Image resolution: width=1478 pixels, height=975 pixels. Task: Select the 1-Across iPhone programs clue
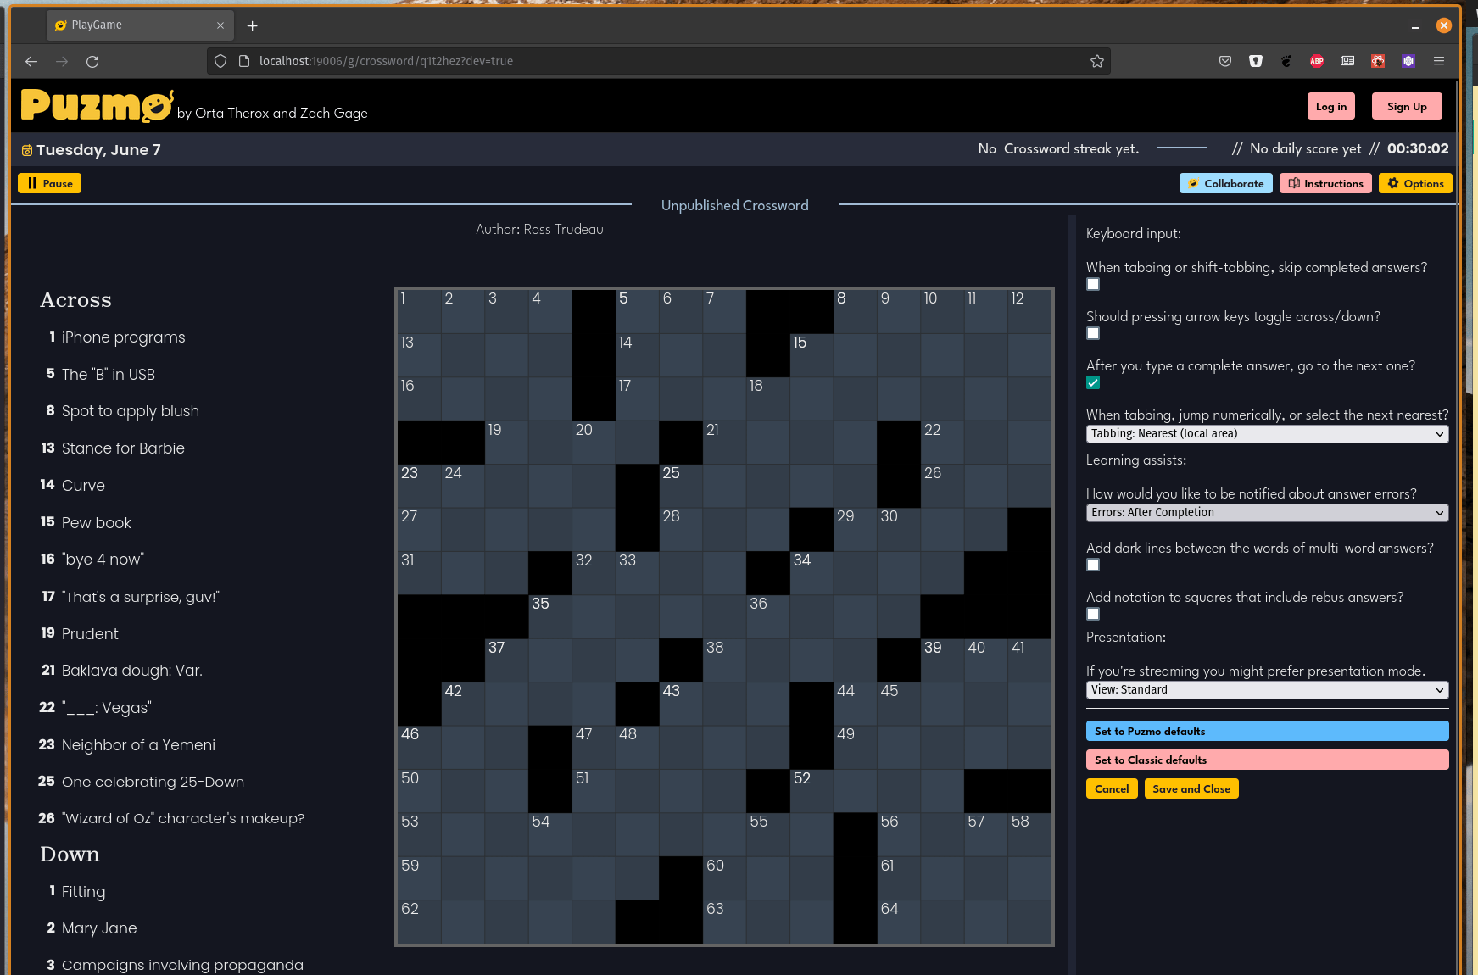(123, 337)
